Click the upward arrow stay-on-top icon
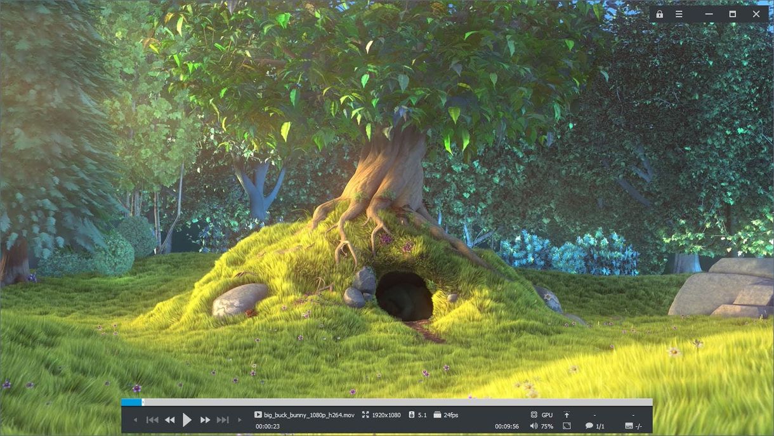 pyautogui.click(x=567, y=414)
